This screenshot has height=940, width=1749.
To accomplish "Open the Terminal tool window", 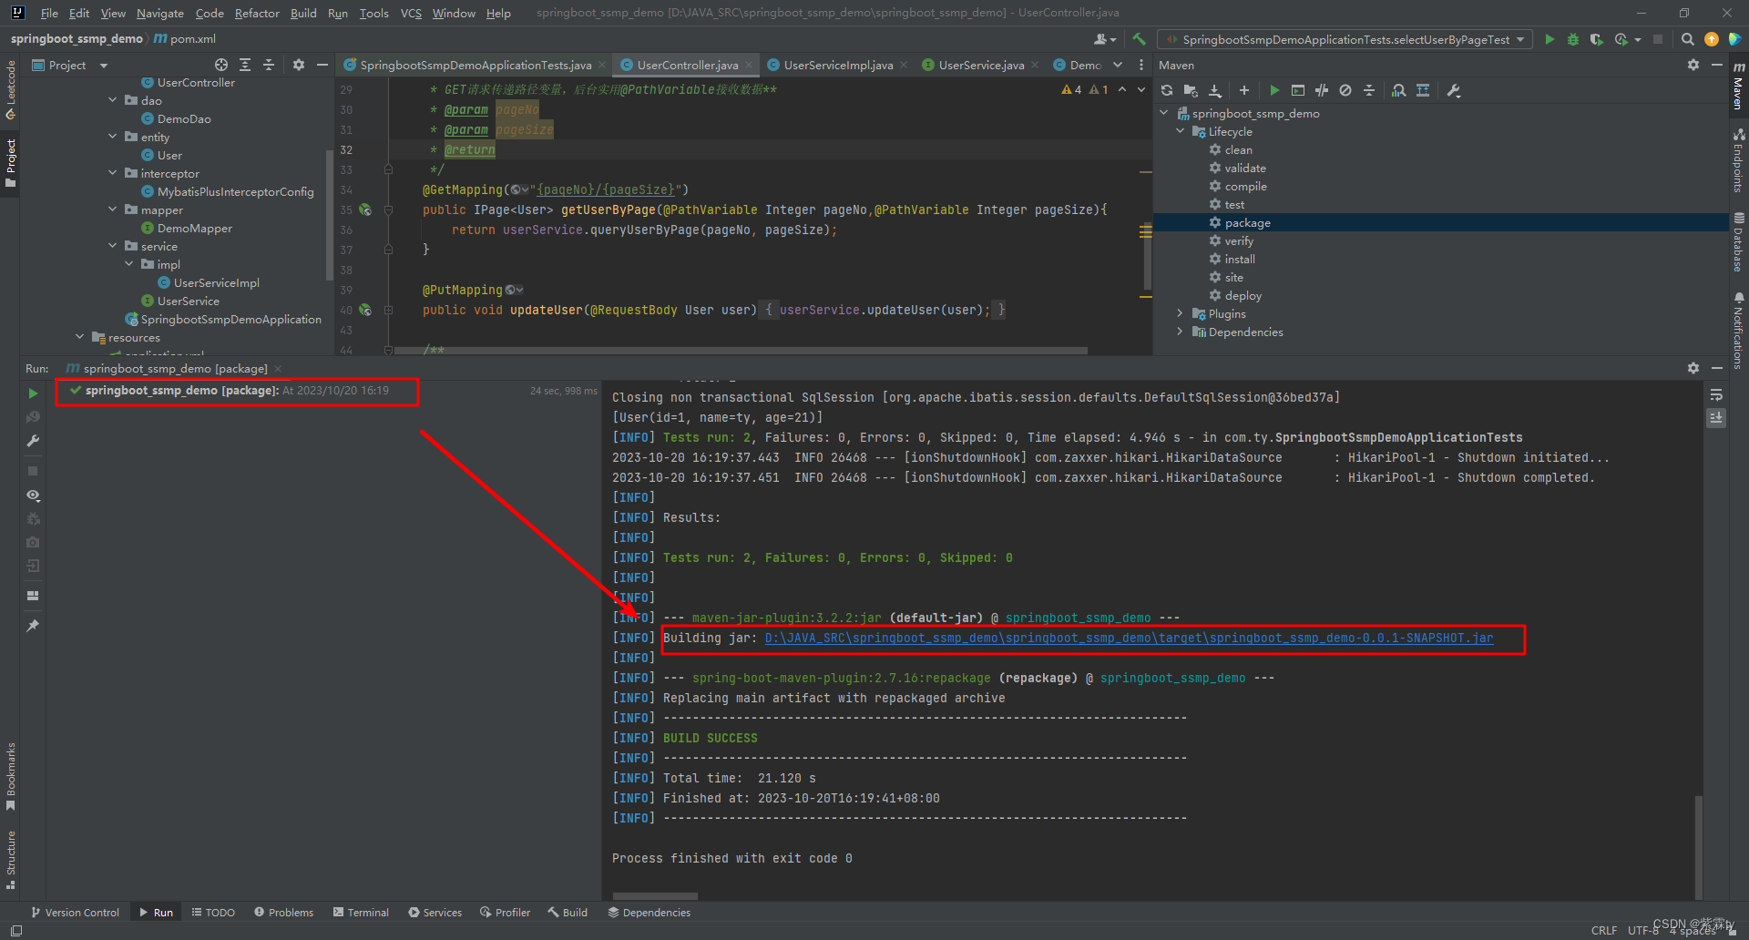I will tap(361, 912).
